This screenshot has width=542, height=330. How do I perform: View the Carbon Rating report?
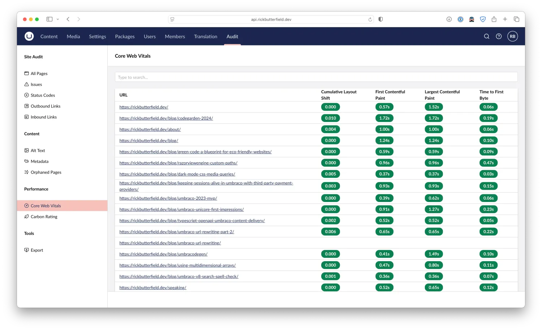pos(44,216)
